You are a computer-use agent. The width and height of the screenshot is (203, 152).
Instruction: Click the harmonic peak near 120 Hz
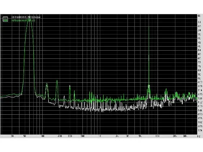(47, 84)
